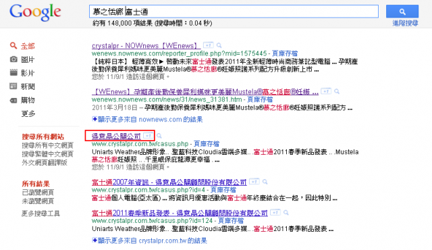The image size is (432, 250).
Task: Click preview magnifier beside 富士通2011春季新品發表 result
Action: [x=286, y=213]
